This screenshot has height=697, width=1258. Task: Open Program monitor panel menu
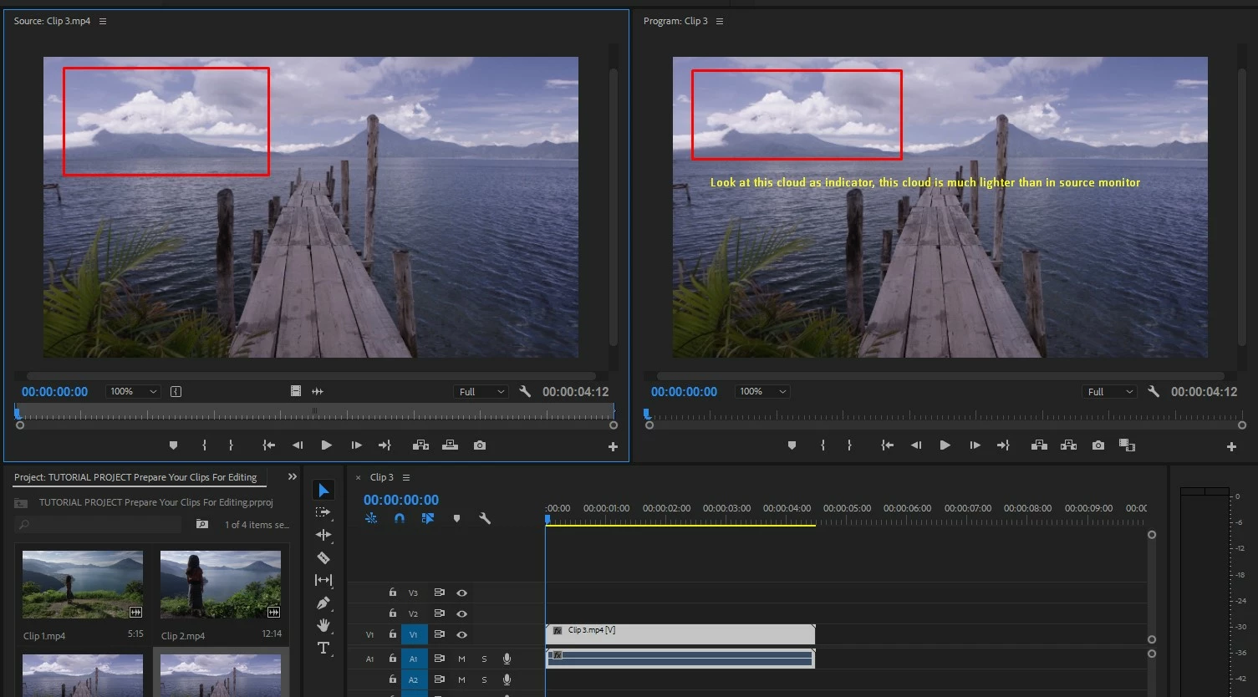tap(720, 21)
